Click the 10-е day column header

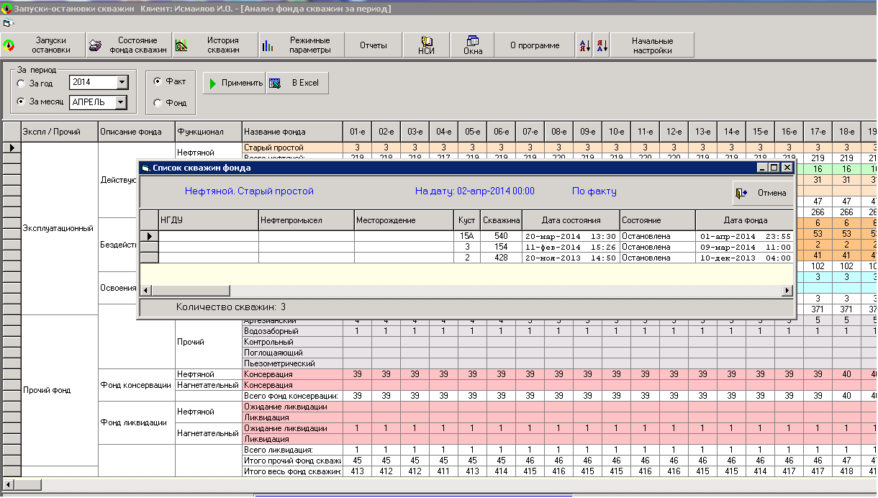click(x=616, y=132)
